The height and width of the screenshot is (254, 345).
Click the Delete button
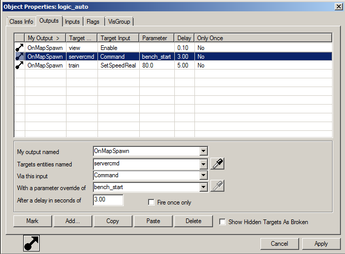pyautogui.click(x=193, y=221)
